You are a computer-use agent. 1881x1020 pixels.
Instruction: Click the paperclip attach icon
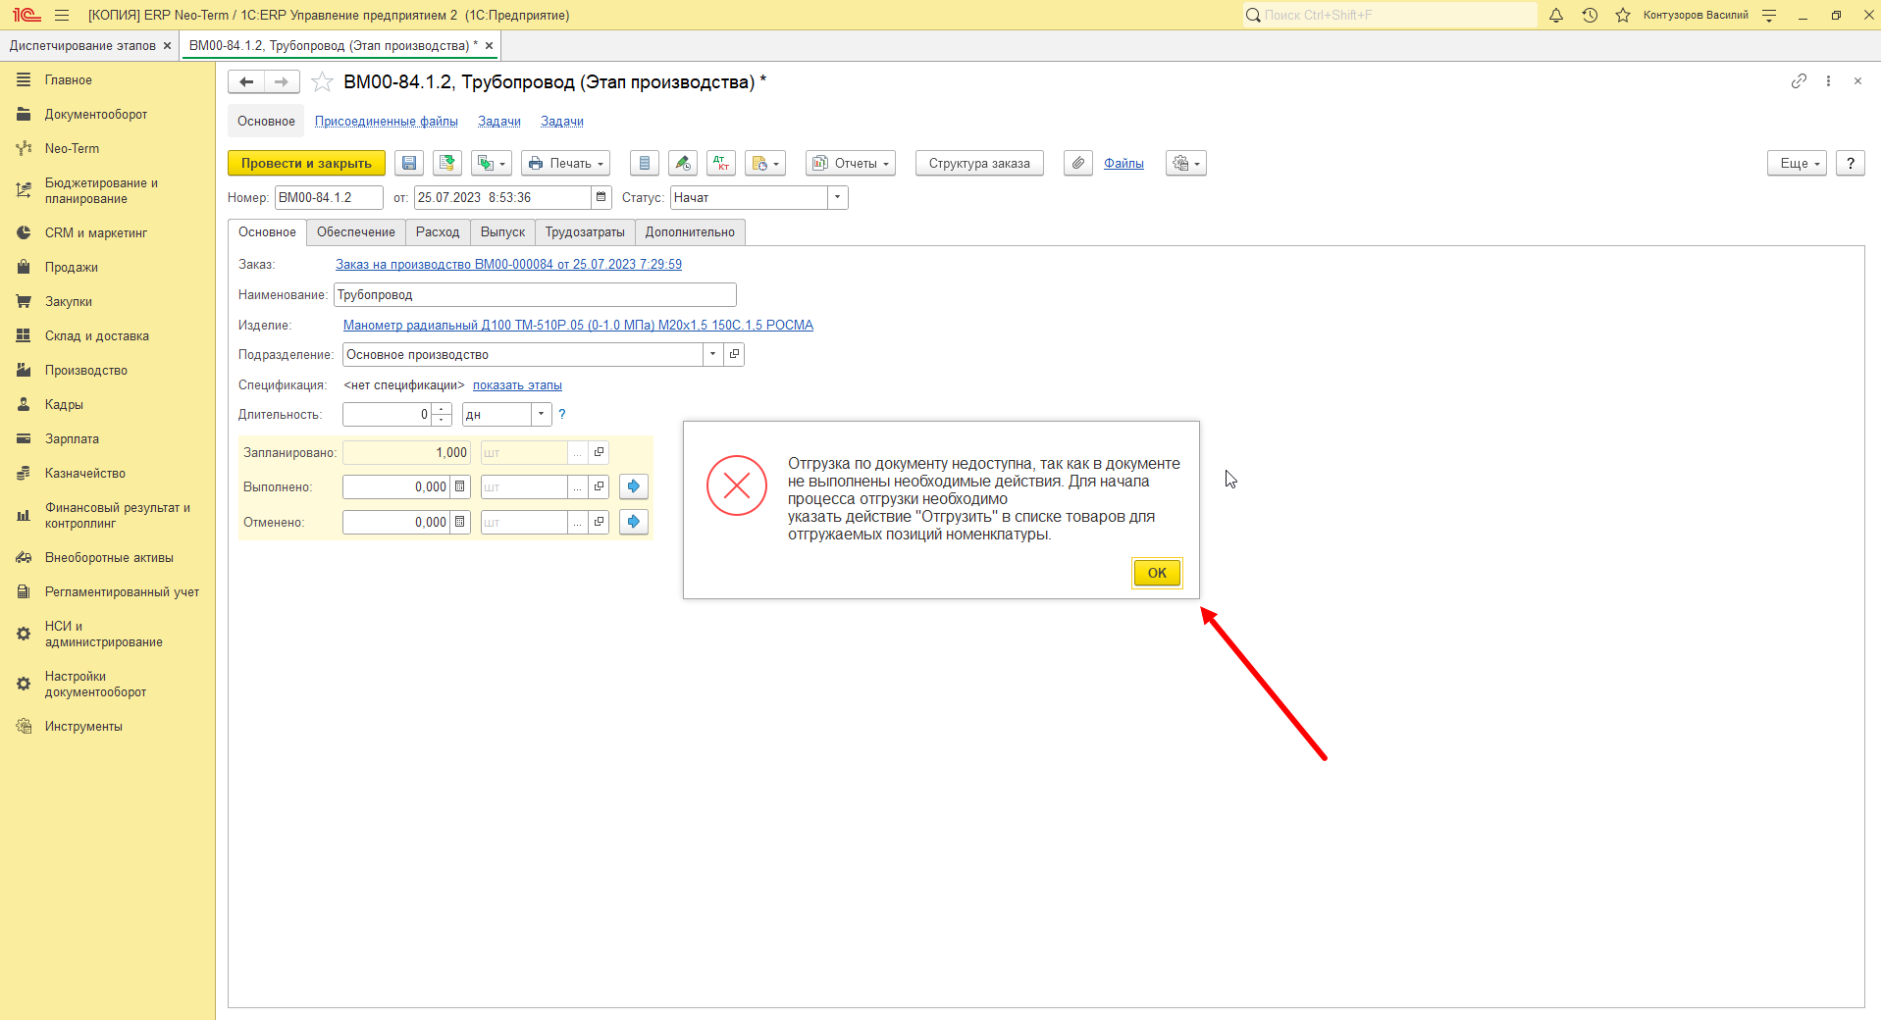[1078, 163]
